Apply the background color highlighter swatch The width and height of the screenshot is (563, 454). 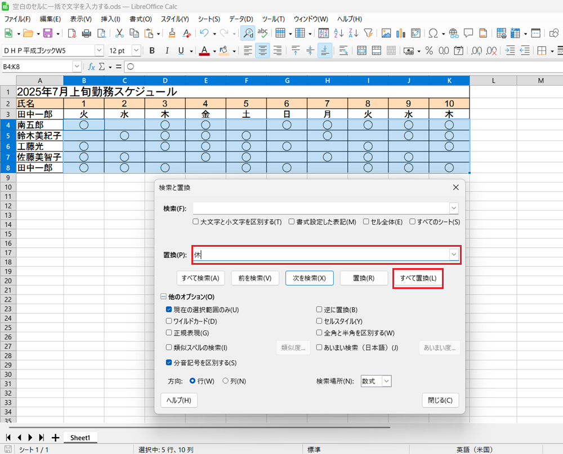tap(224, 51)
